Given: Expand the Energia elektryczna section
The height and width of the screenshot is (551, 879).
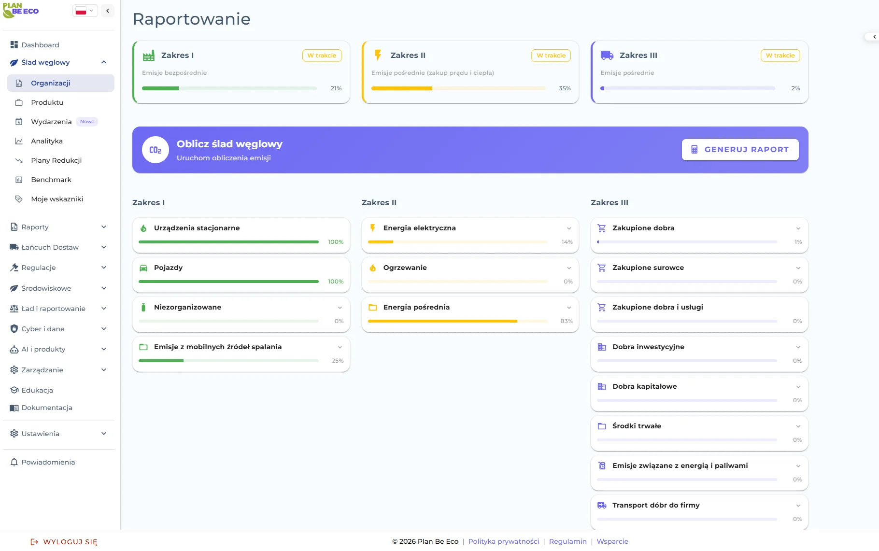Looking at the screenshot, I should (x=569, y=228).
